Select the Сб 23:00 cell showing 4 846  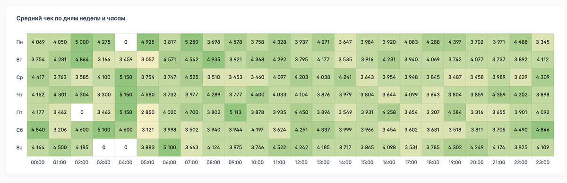click(x=542, y=129)
